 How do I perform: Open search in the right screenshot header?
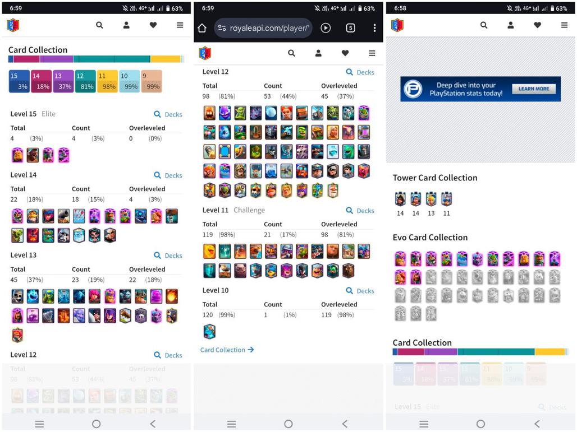click(484, 25)
